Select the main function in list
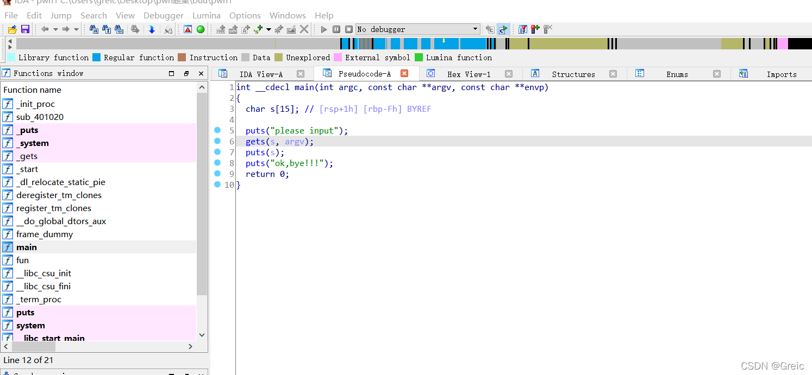Screen dimensions: 812x375 pyautogui.click(x=98, y=247)
